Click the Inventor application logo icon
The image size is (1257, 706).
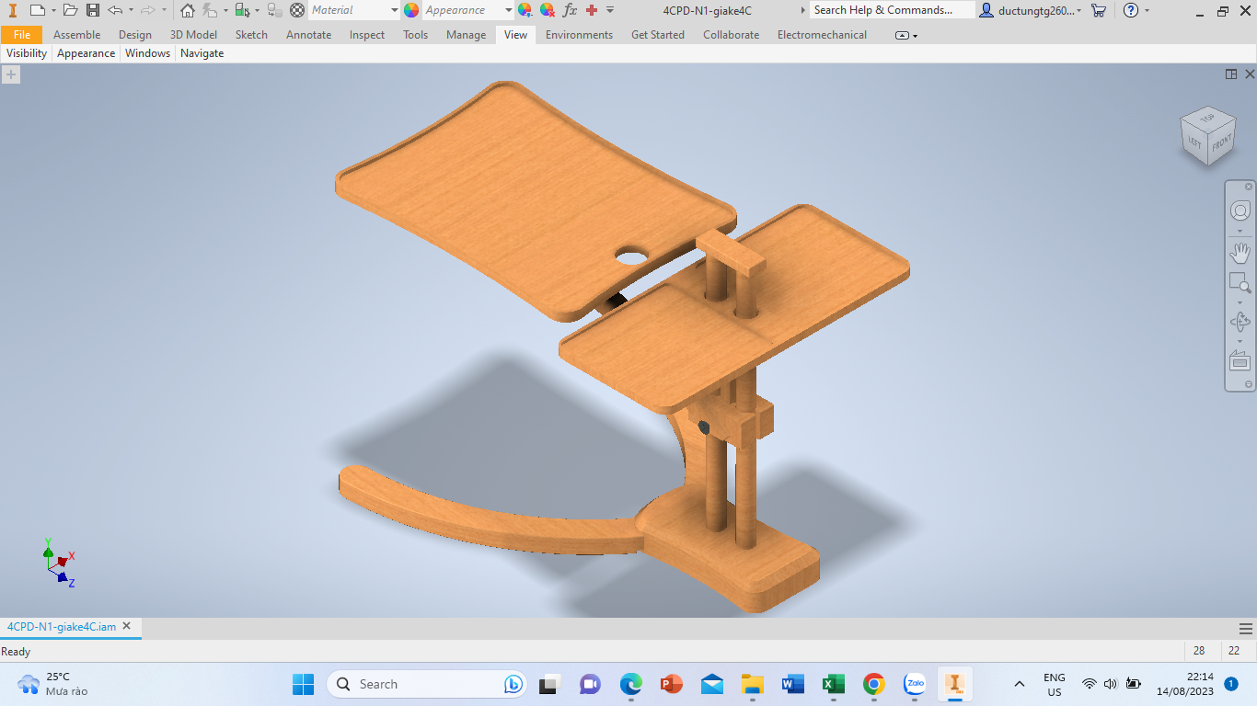(11, 10)
